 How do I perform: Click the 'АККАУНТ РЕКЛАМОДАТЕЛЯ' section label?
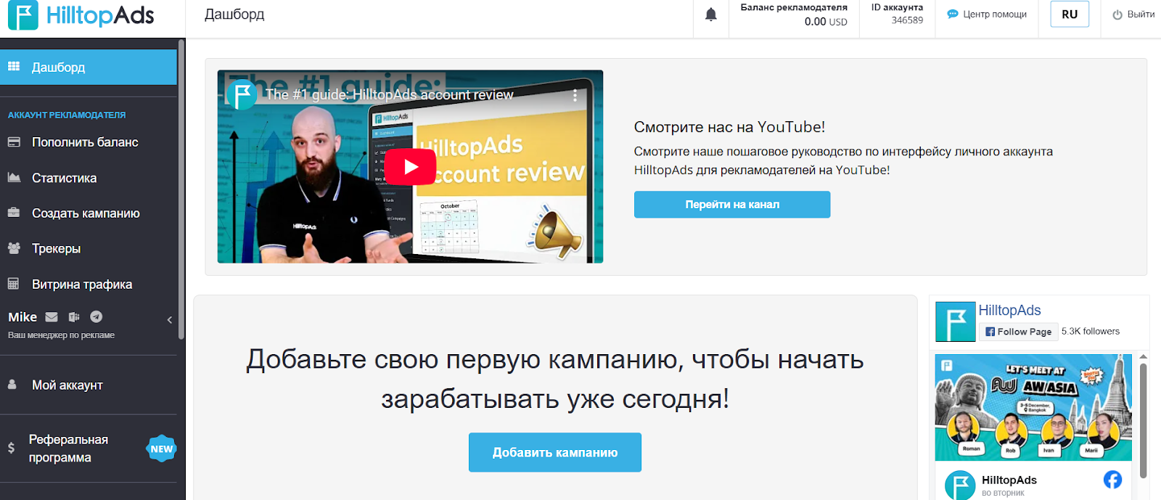point(67,115)
